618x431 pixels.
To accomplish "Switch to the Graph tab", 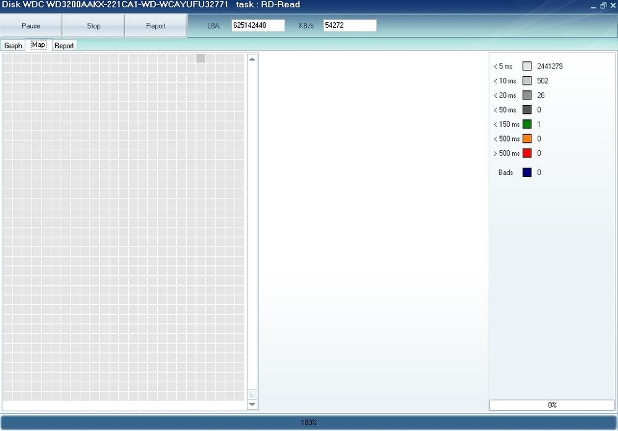I will 13,46.
